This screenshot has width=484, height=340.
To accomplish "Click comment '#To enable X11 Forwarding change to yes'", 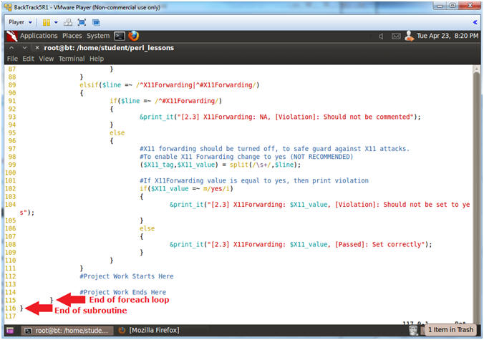I will click(246, 157).
